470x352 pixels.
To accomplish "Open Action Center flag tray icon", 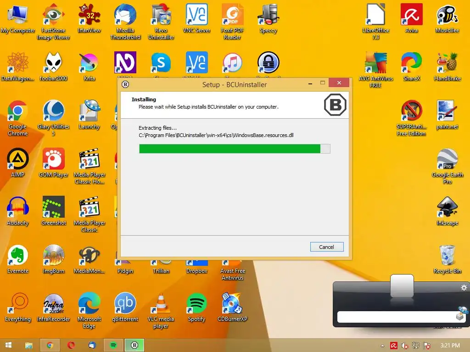I will point(427,346).
